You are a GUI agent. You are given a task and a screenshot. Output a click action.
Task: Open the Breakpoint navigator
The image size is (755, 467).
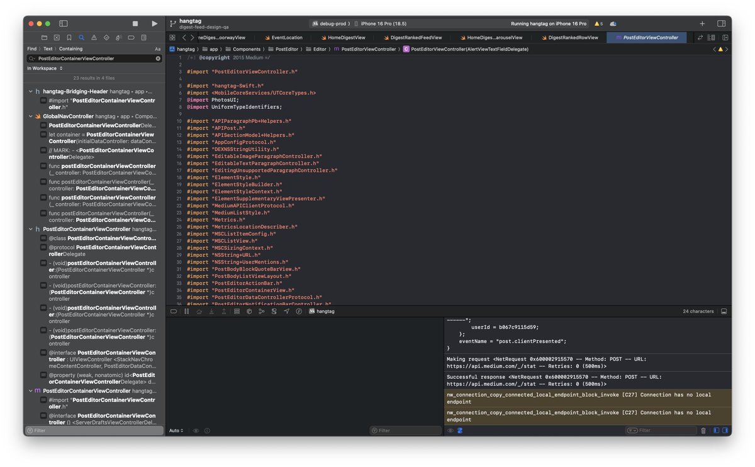pyautogui.click(x=131, y=38)
